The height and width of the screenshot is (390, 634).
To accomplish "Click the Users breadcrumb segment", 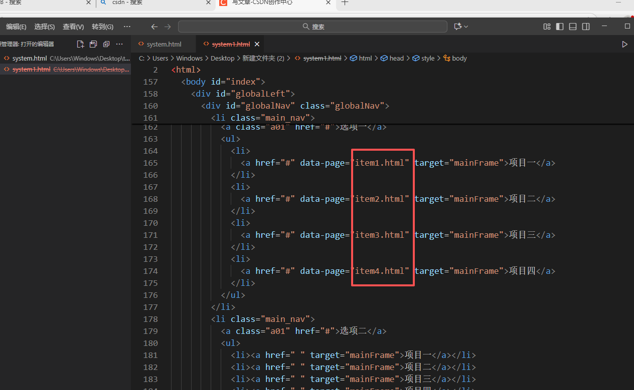I will 161,58.
